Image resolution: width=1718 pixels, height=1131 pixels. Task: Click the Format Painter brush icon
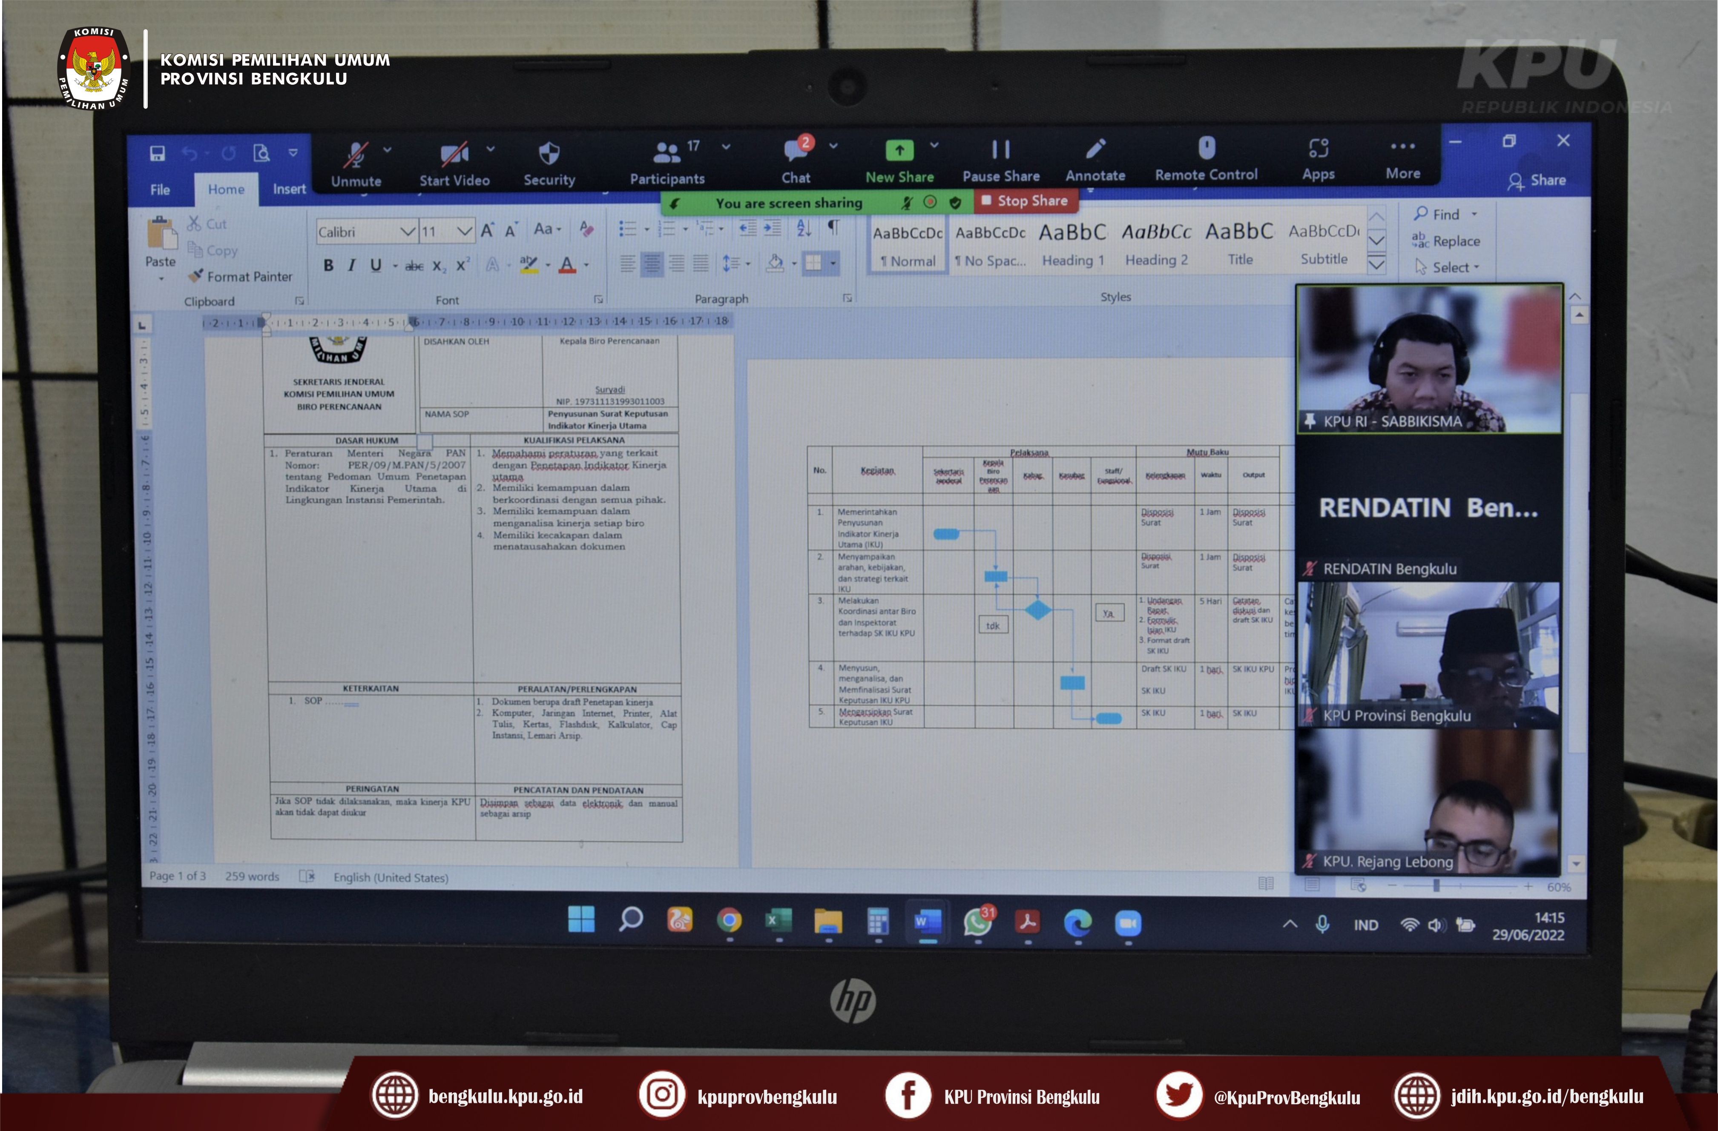[x=195, y=276]
